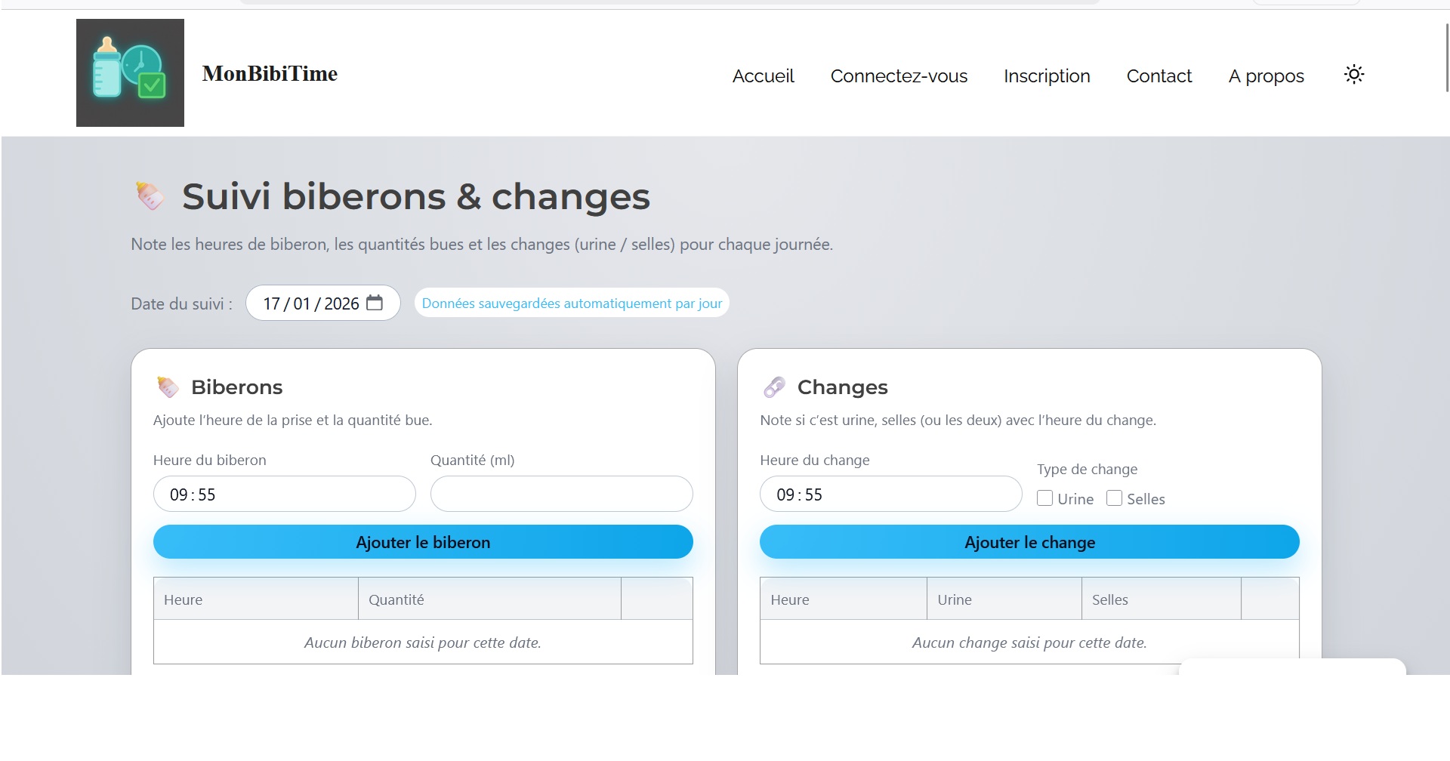Click the bottle icon beside page title
Viewport: 1450px width, 761px height.
(x=150, y=196)
